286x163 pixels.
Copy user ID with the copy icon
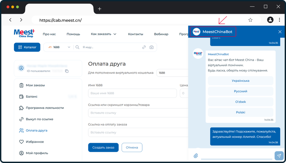tap(67, 71)
